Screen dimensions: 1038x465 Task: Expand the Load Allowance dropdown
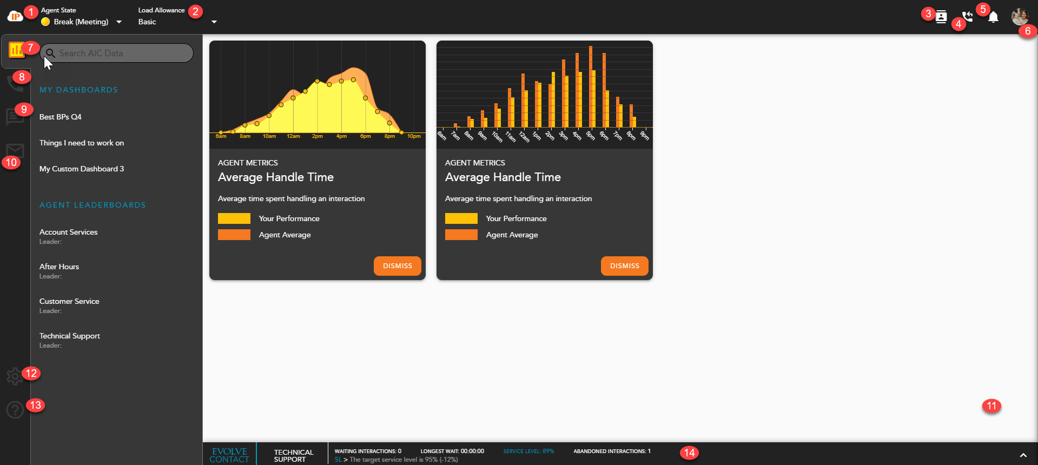[214, 22]
